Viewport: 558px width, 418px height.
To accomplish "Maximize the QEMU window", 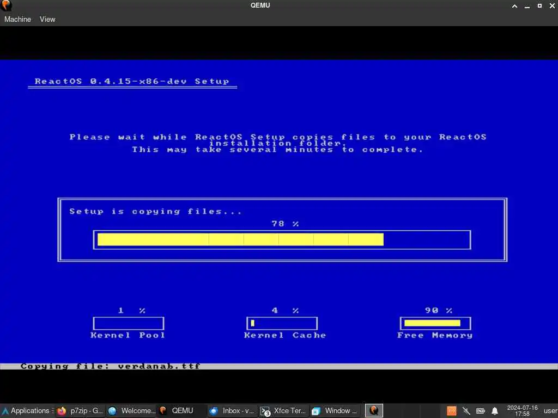I will [x=539, y=5].
